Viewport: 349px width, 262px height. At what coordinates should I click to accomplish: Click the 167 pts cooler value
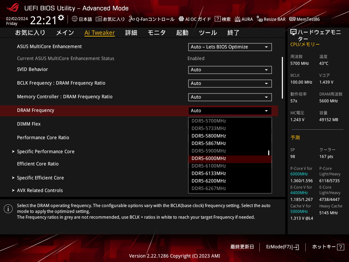pos(326,157)
